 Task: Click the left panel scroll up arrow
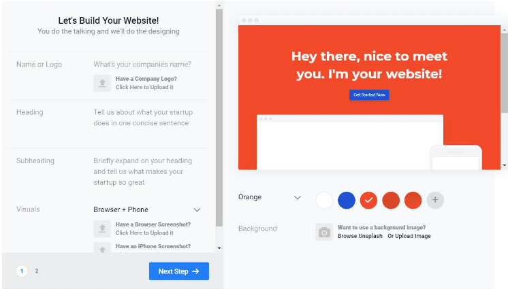pos(219,5)
